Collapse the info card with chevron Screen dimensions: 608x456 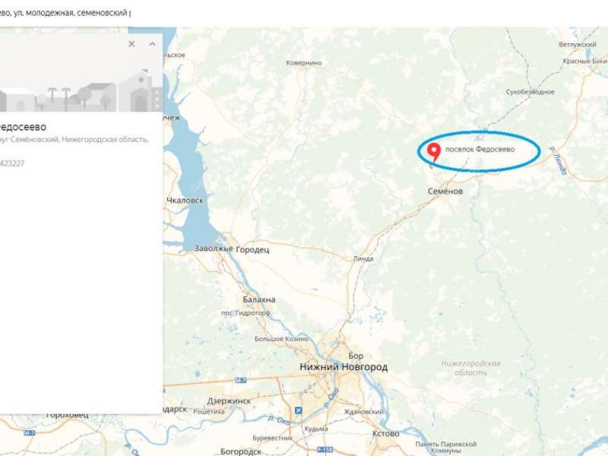153,44
